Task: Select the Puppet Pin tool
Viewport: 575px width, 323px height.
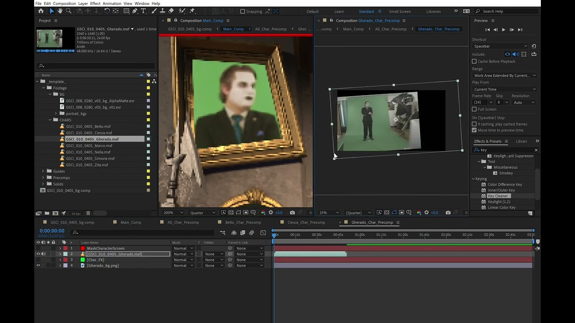Action: [x=192, y=11]
